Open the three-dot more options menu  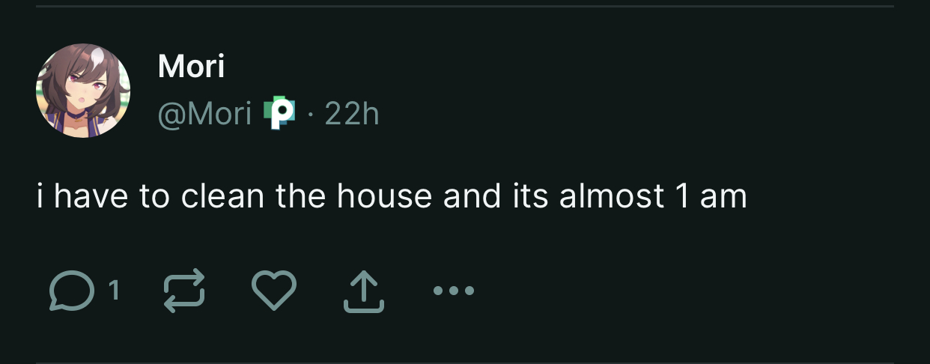[x=454, y=291]
